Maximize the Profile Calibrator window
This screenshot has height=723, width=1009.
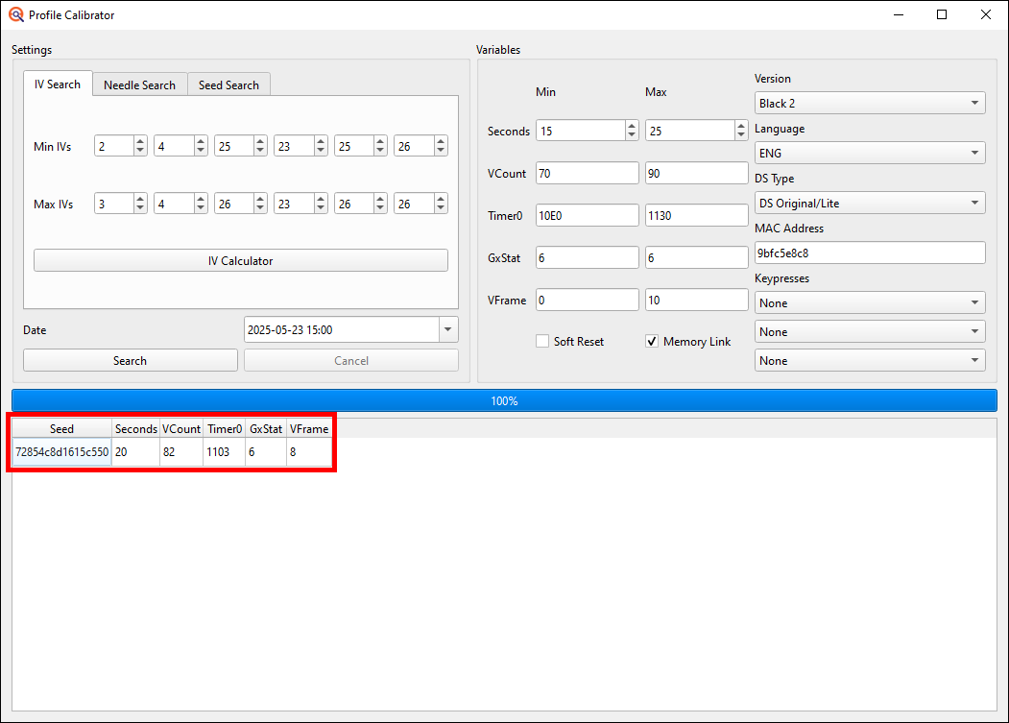coord(942,14)
